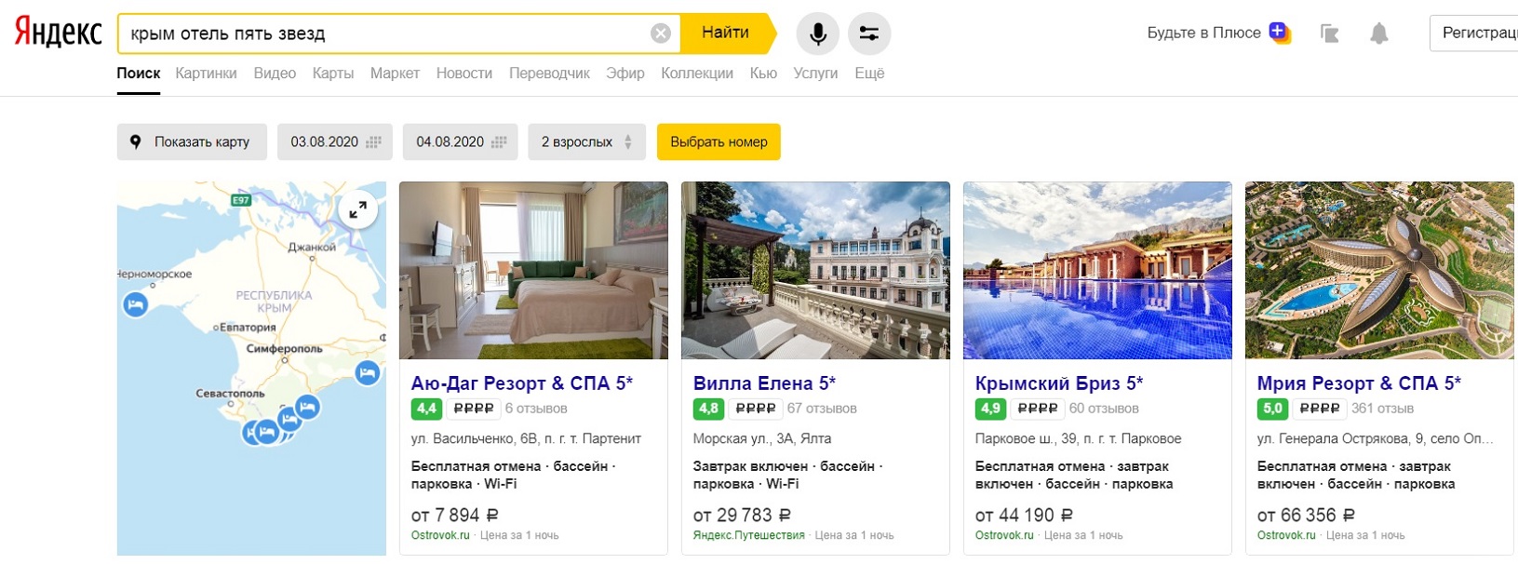Screen dimensions: 1518x564
Task: Click into the search query field
Action: (386, 34)
